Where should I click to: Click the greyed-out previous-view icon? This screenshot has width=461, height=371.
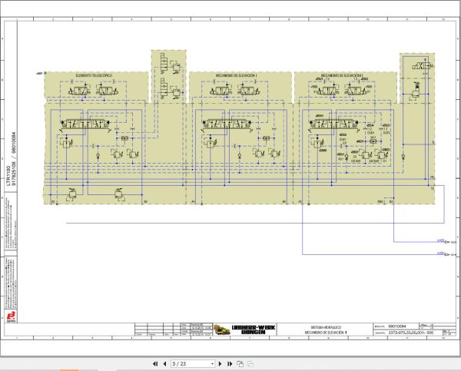[x=250, y=364]
